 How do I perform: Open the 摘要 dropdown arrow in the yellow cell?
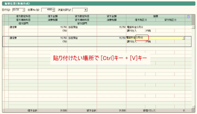[x=183, y=38]
